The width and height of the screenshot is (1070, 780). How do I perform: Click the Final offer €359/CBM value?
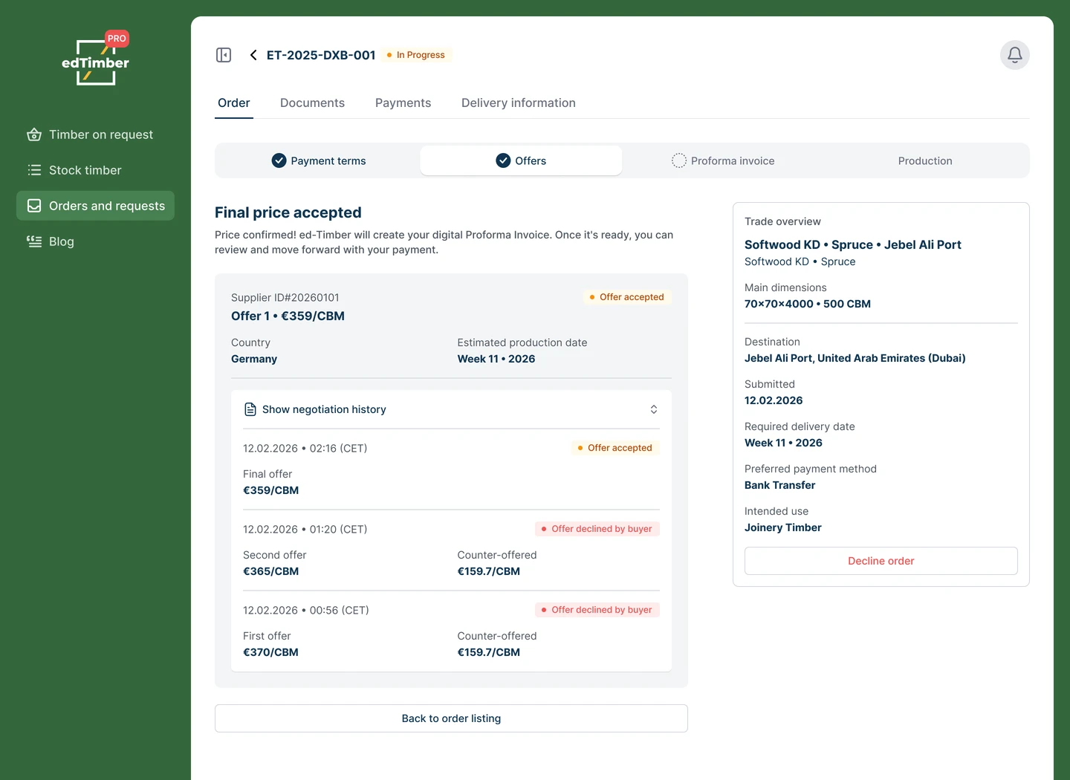coord(271,490)
